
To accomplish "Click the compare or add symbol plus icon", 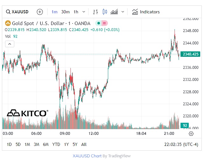I will [x=40, y=12].
